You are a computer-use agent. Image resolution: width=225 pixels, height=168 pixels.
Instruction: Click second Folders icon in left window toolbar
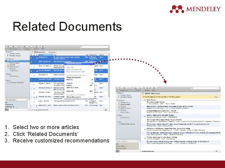coord(30,47)
